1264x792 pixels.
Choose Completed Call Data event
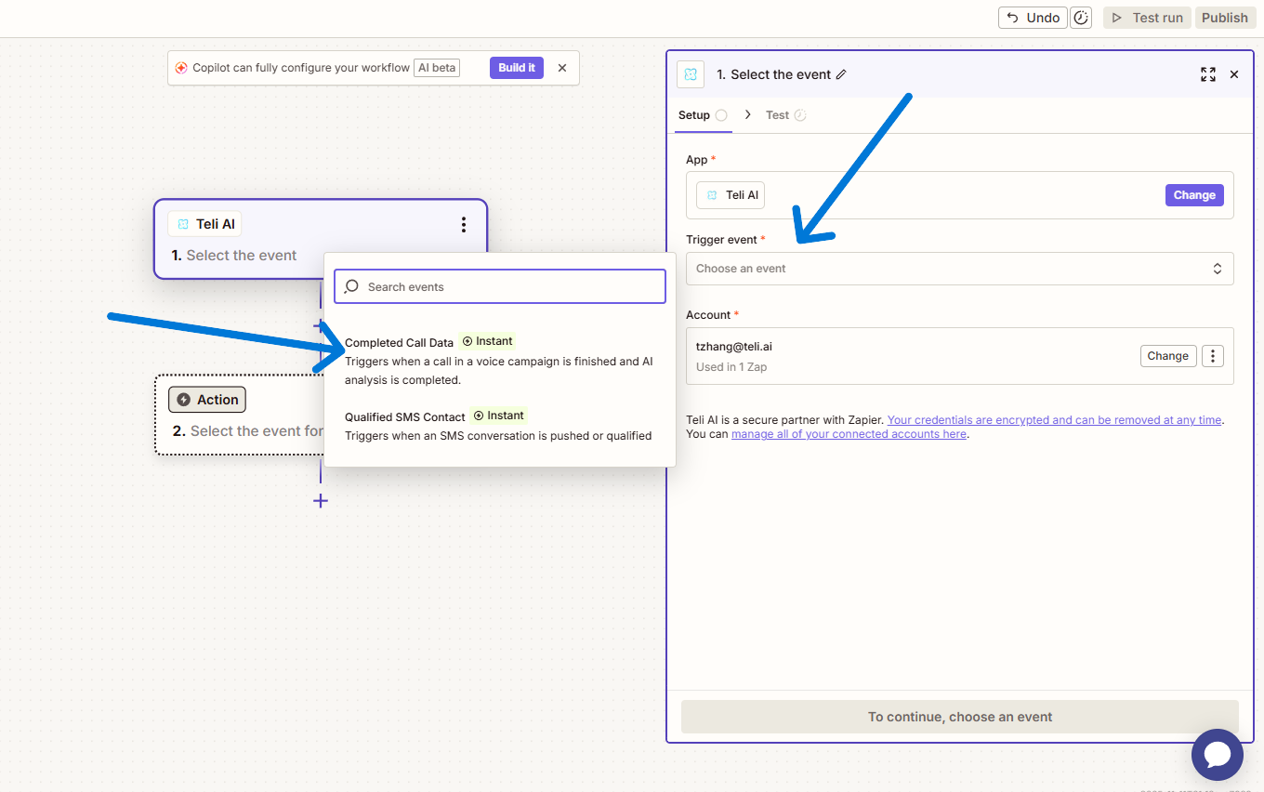point(500,361)
